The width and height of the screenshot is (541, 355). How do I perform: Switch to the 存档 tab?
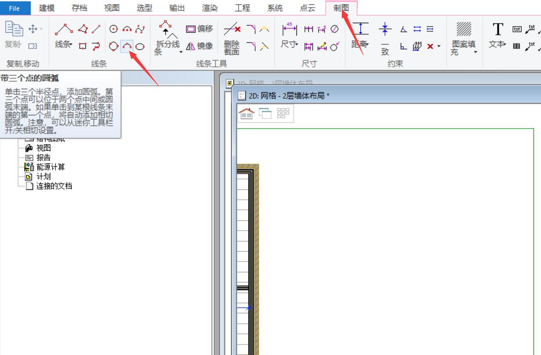point(79,8)
